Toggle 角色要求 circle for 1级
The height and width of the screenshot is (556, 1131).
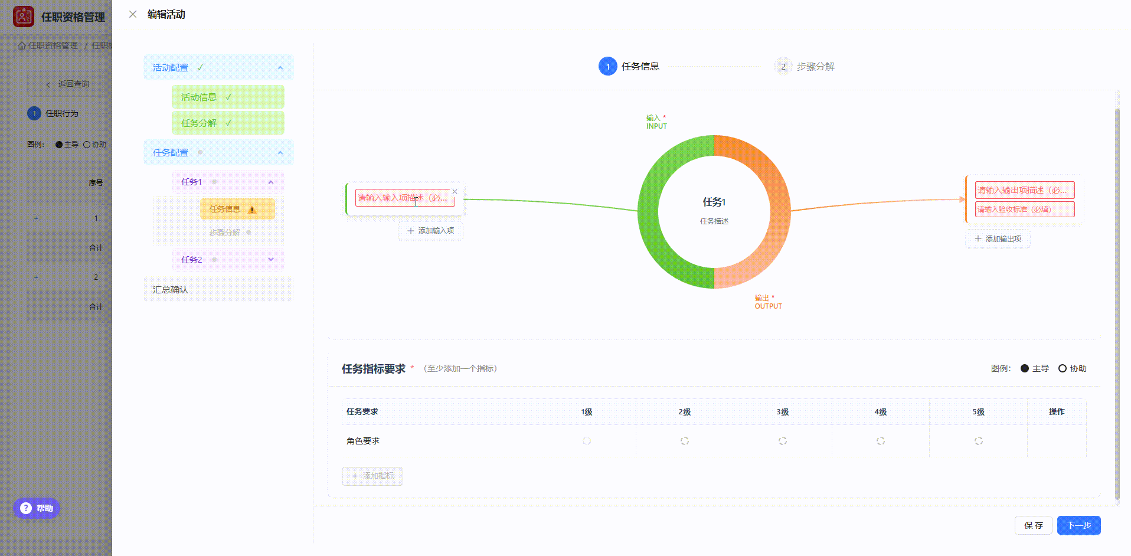coord(587,441)
